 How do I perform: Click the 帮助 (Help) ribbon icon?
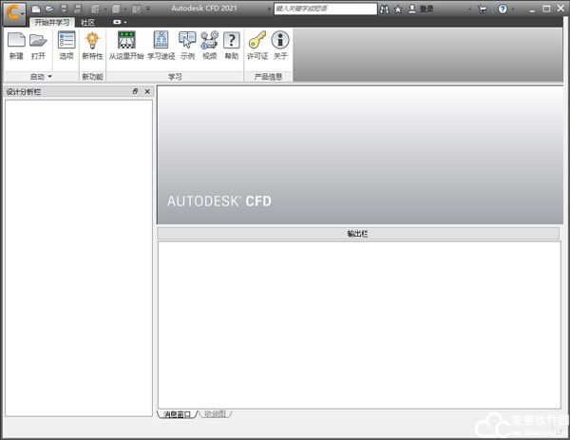click(232, 41)
